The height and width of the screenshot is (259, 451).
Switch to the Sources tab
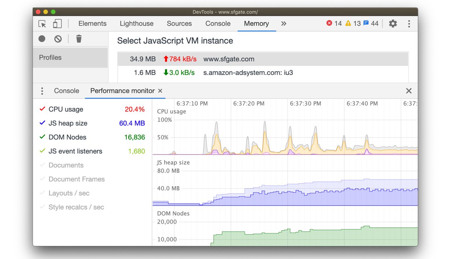coord(179,23)
